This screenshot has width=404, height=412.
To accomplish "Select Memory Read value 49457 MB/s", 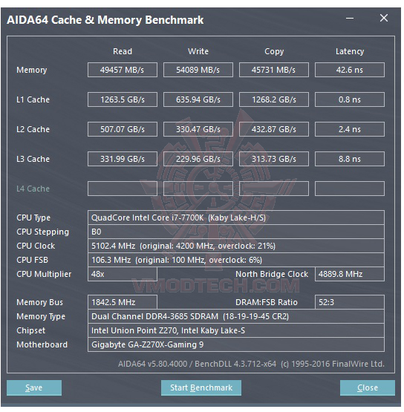I will pyautogui.click(x=123, y=70).
